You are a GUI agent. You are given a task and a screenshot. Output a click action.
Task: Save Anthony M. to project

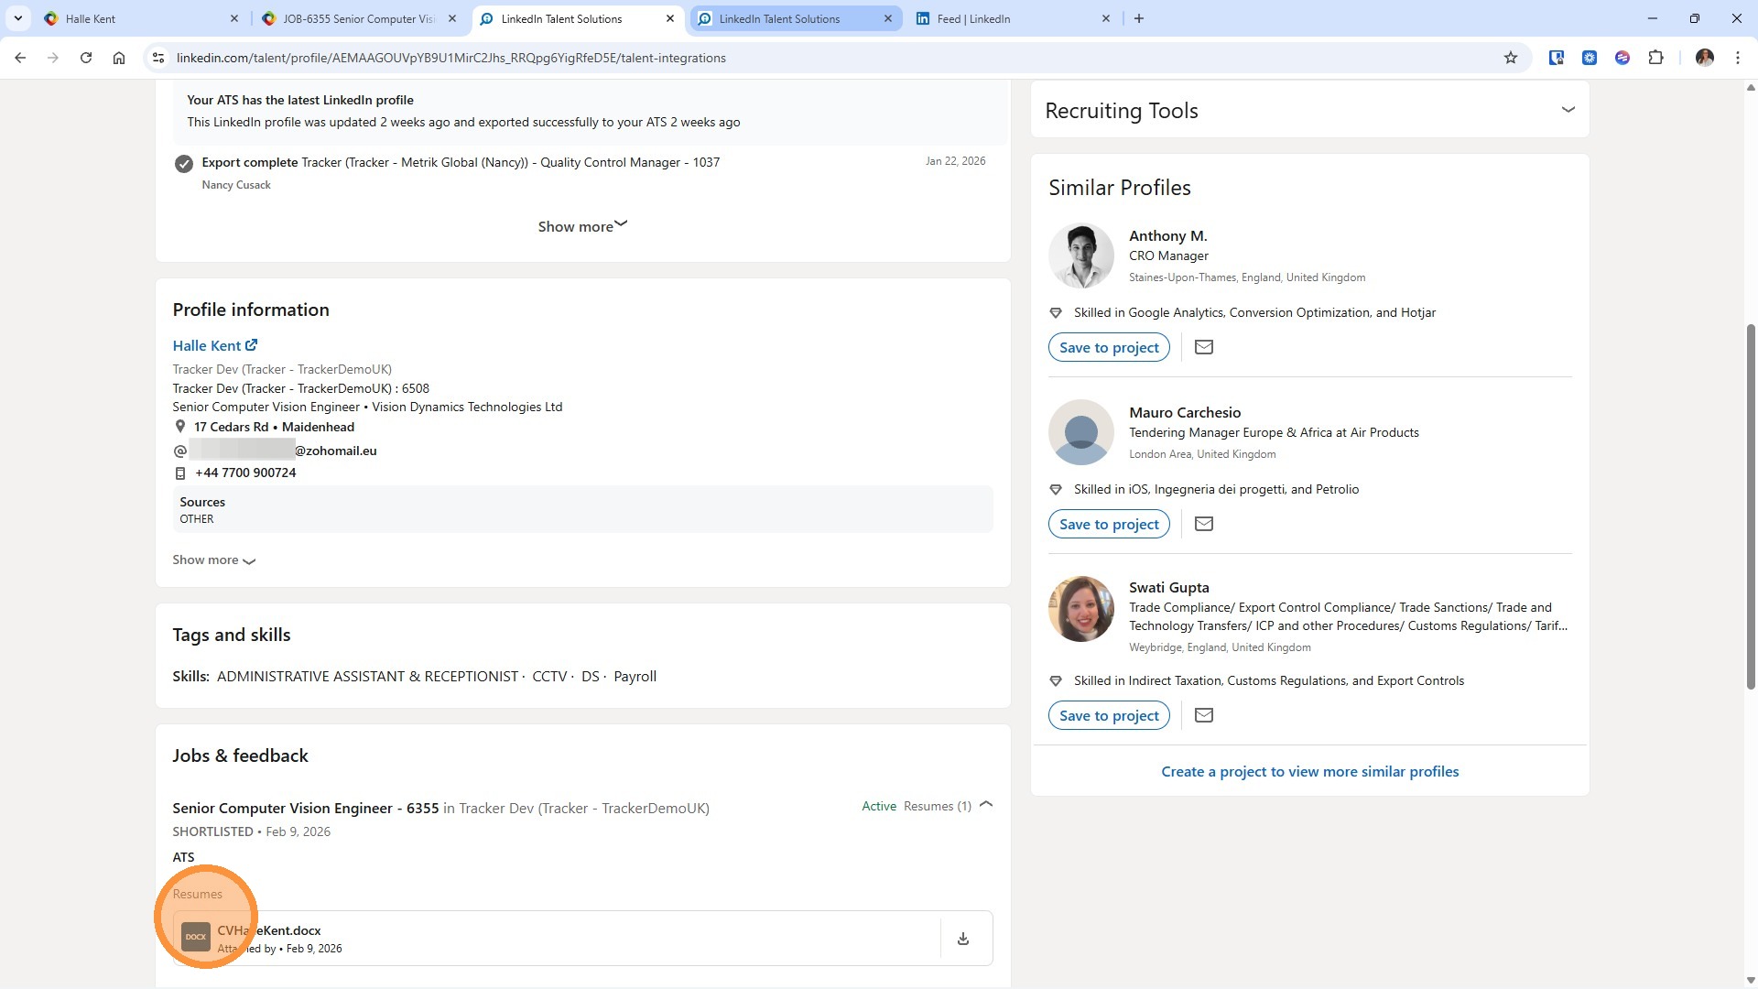[1108, 347]
